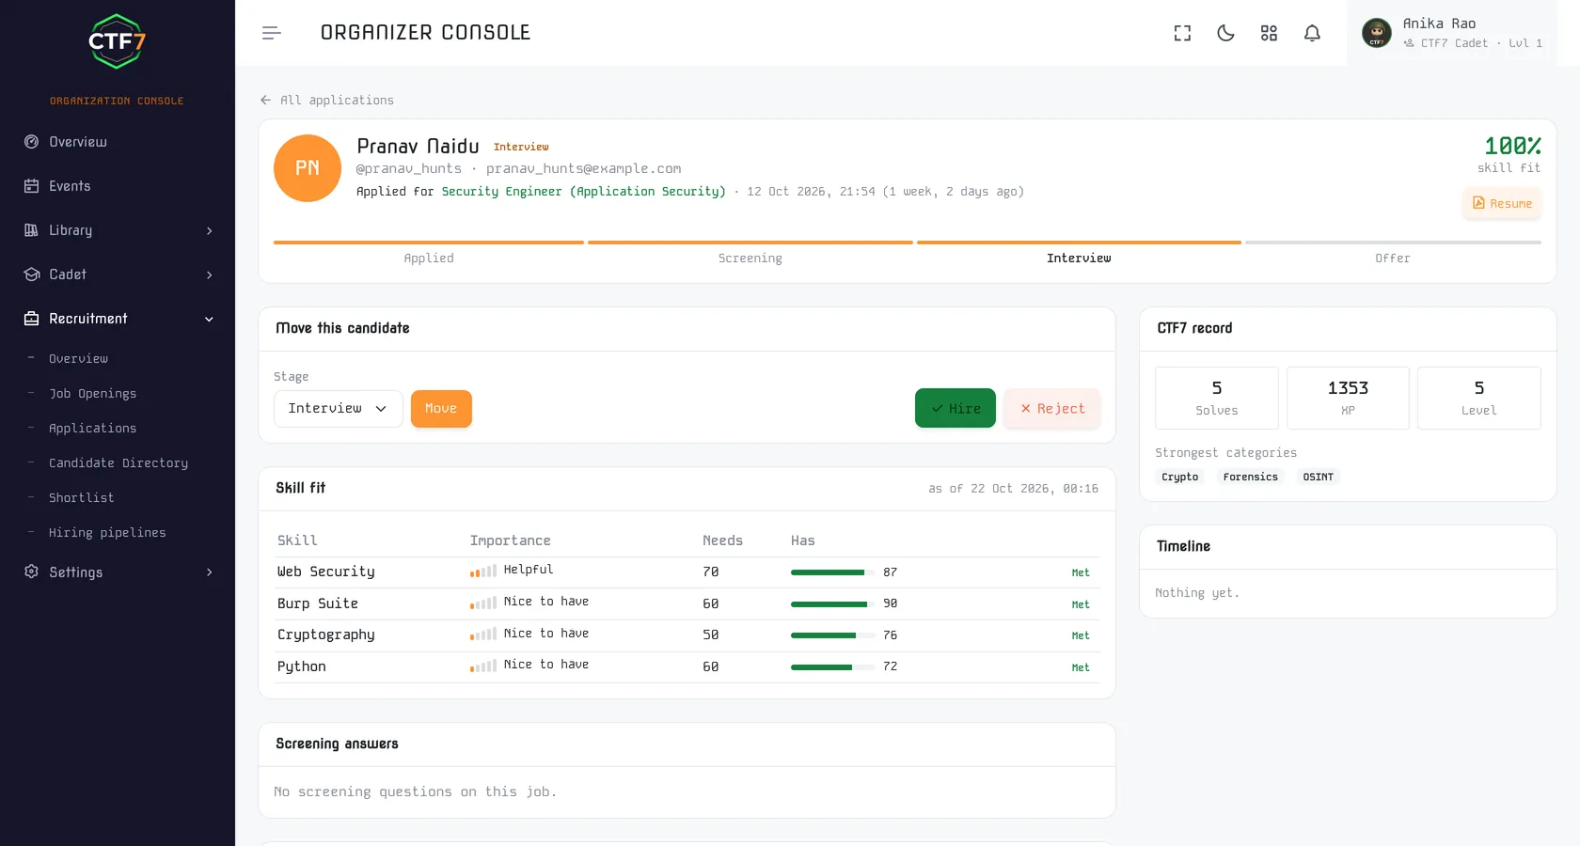1580x846 pixels.
Task: Click the PN candidate avatar
Action: (x=308, y=168)
